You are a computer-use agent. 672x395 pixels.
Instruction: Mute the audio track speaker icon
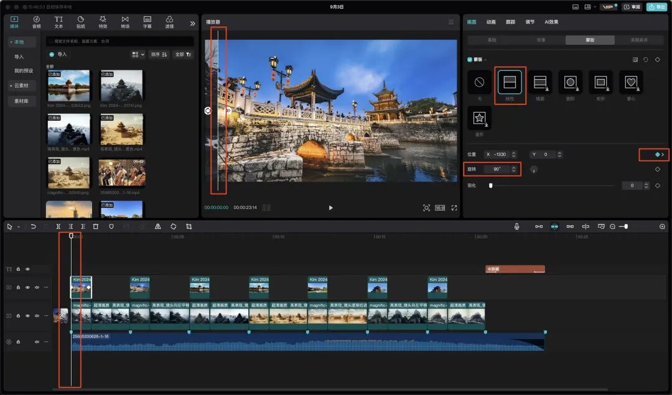pyautogui.click(x=37, y=342)
